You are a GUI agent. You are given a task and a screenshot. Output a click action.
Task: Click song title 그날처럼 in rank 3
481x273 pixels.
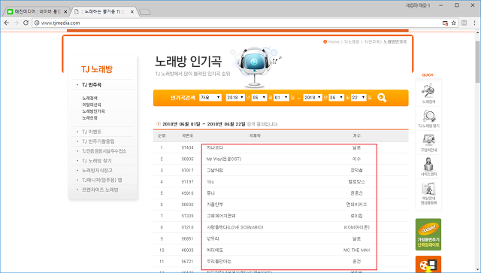point(215,171)
